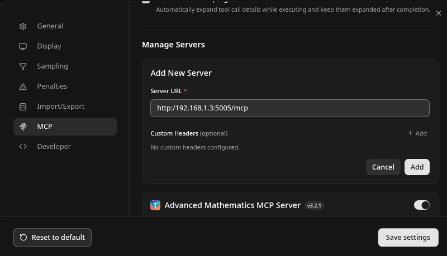Click the Penalties warning triangle icon
Screen dimensions: 447x256
[23, 86]
